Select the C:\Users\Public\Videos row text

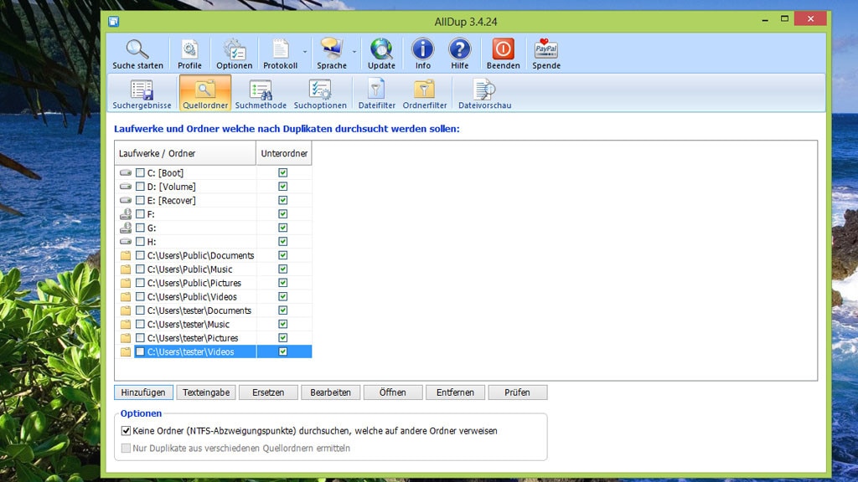192,297
